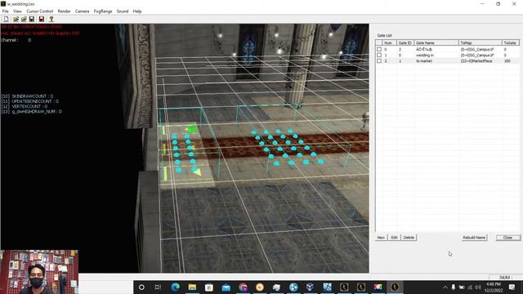Click the Delete gate button

coord(409,238)
